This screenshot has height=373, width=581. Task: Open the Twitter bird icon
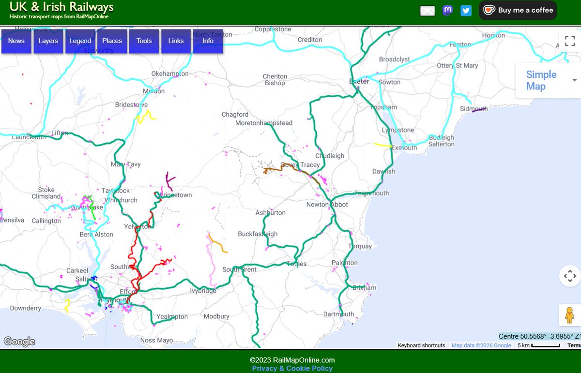tap(466, 10)
